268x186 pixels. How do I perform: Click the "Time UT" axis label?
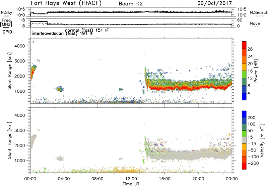(x=131, y=184)
